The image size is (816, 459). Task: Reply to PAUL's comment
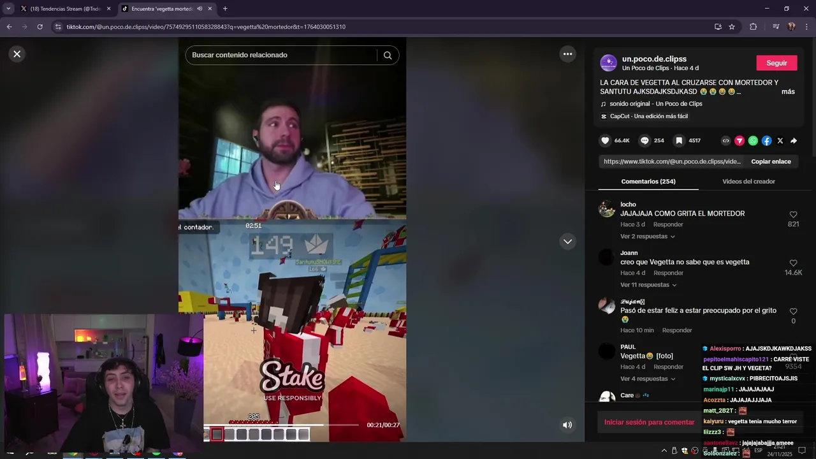point(668,367)
